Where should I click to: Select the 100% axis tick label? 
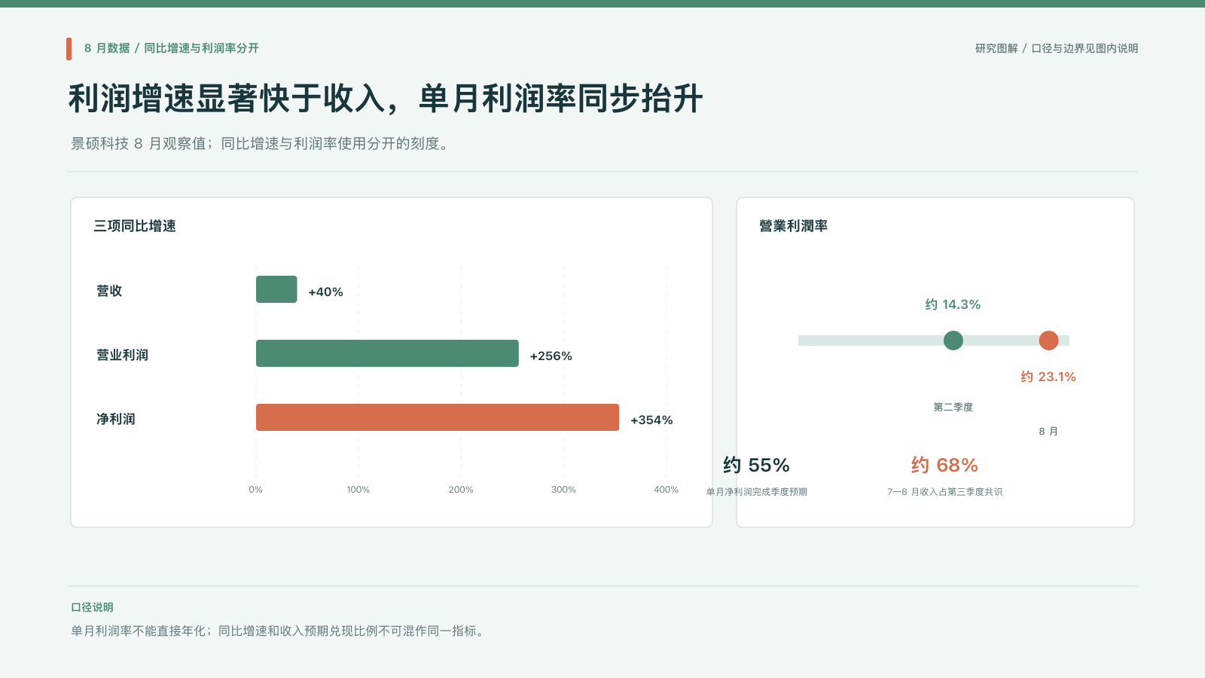coord(358,490)
